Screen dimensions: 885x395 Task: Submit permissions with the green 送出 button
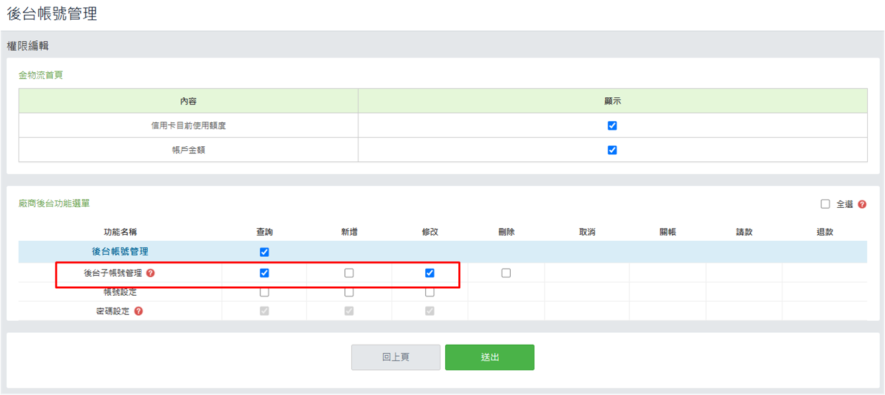point(490,357)
